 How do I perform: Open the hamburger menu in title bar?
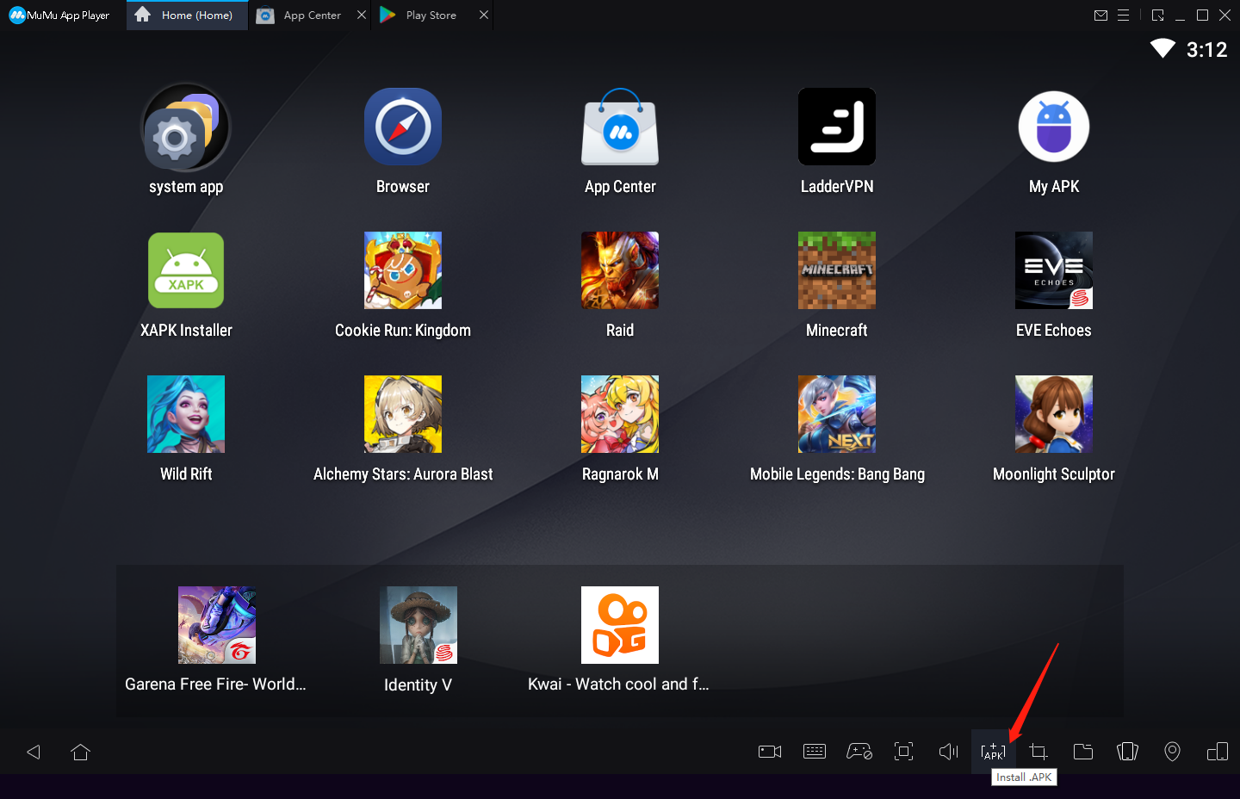click(x=1123, y=15)
